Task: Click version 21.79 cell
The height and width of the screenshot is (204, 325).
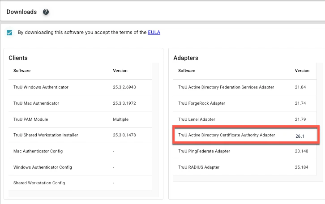Action: click(x=300, y=119)
